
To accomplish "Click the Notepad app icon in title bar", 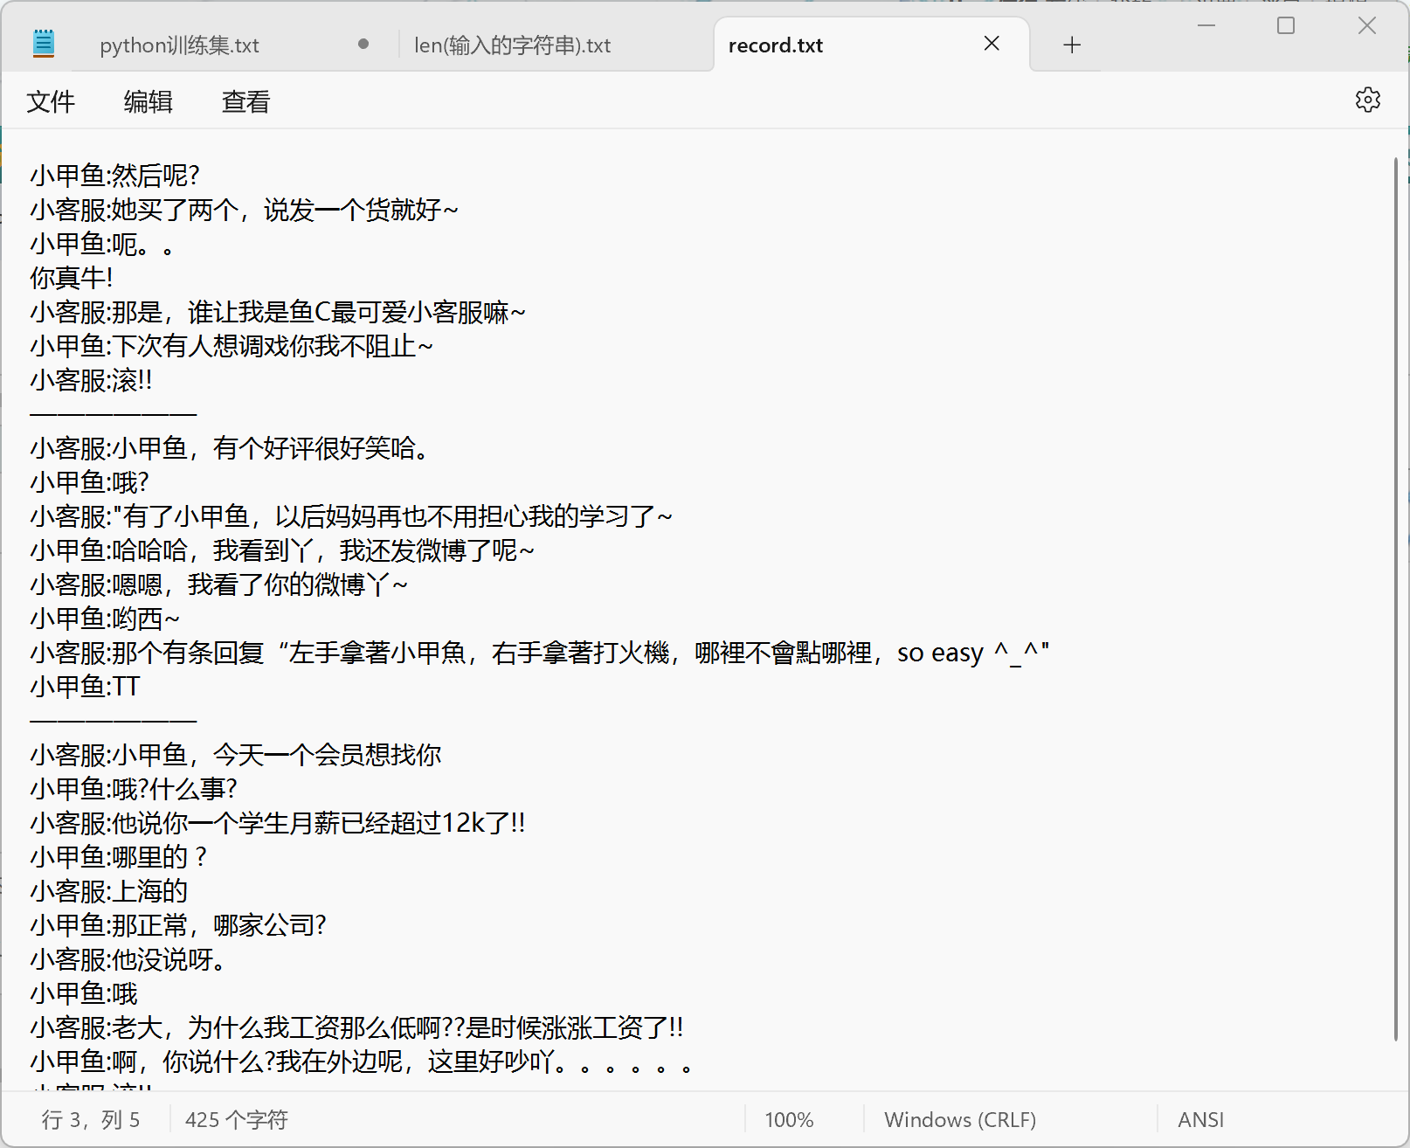I will (44, 44).
